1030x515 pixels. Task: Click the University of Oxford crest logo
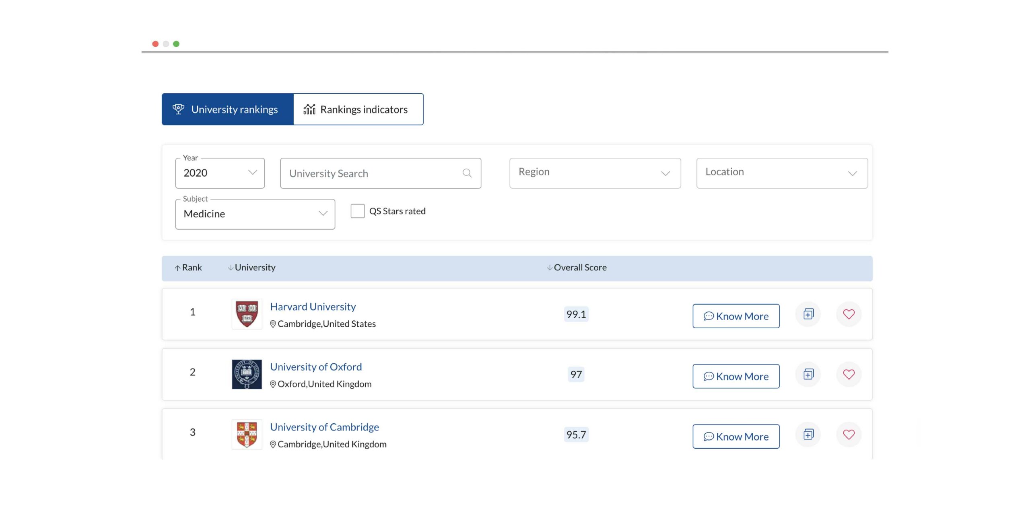coord(247,374)
